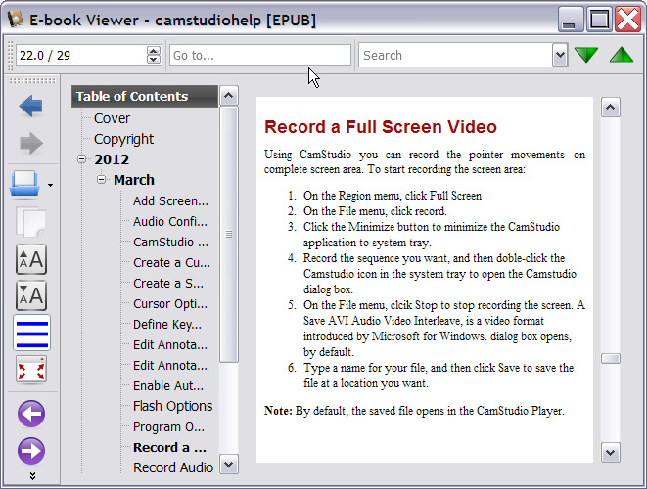Click the contents list scrollbar thumb
647x489 pixels.
(x=229, y=234)
